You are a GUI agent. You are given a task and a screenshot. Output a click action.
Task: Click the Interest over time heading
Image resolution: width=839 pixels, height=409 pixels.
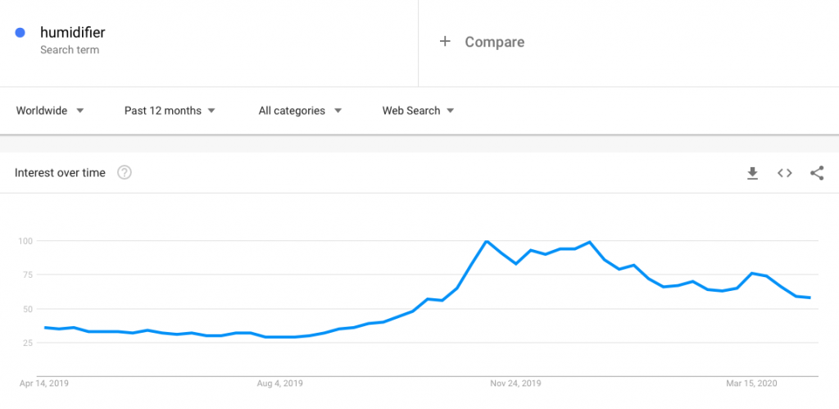[60, 173]
